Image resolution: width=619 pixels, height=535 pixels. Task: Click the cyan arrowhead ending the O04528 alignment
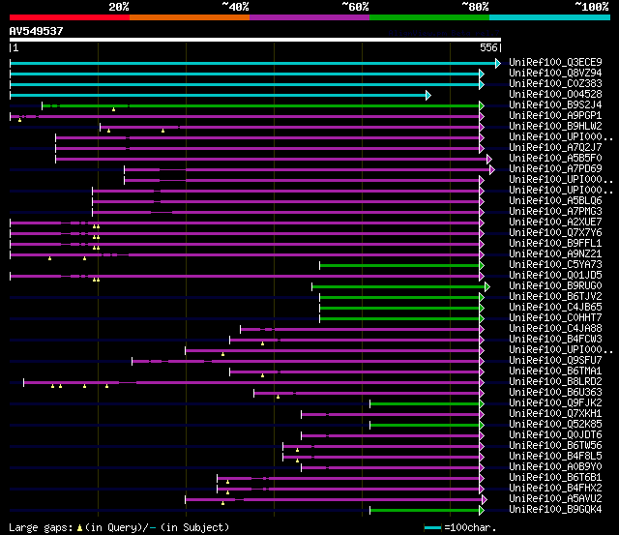pos(428,95)
